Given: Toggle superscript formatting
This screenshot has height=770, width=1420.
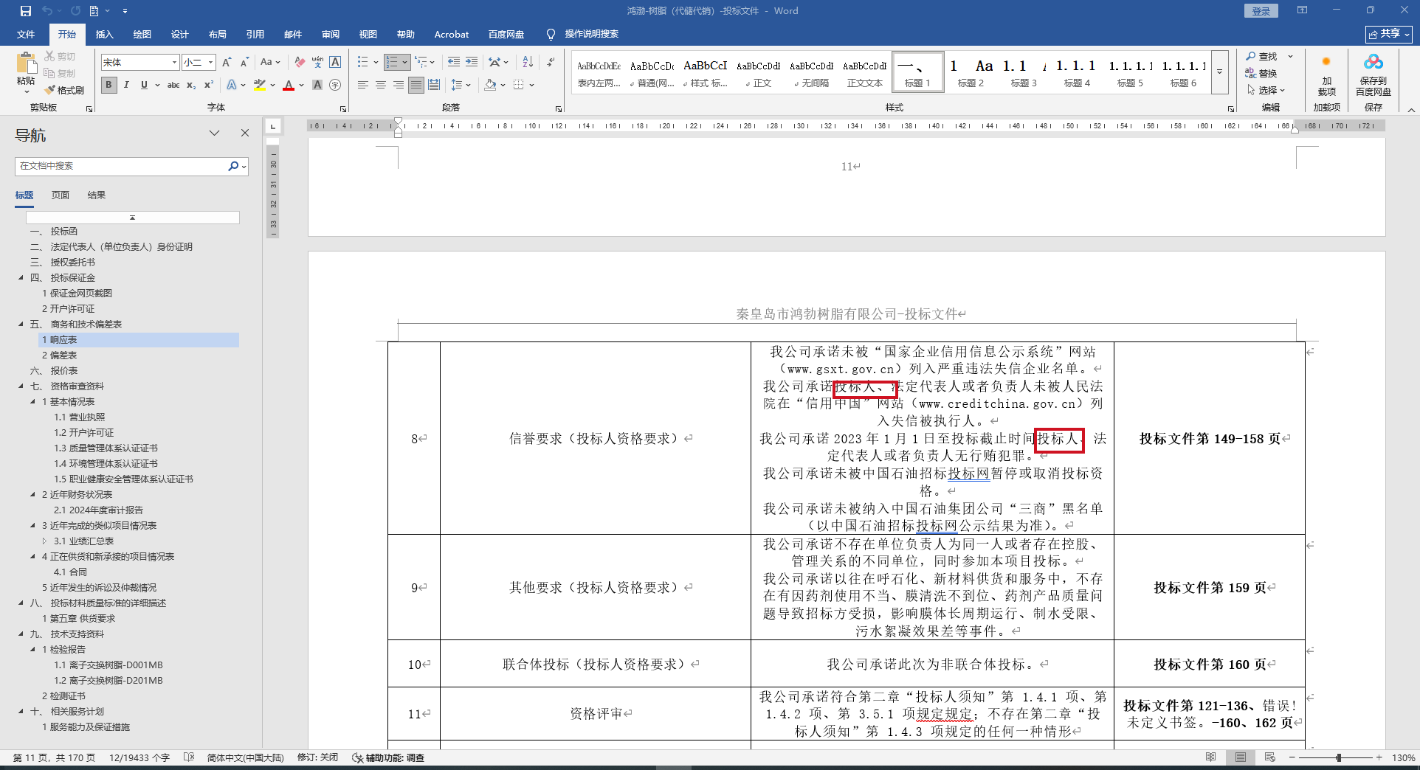Looking at the screenshot, I should 209,86.
